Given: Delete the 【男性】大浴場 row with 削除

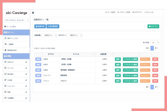Looking at the screenshot, I should click(x=155, y=59).
